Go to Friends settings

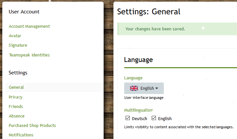point(16,107)
